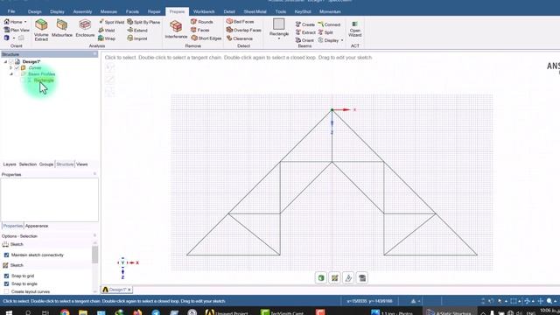Select the beam Extract tool
560x315 pixels.
point(305,32)
